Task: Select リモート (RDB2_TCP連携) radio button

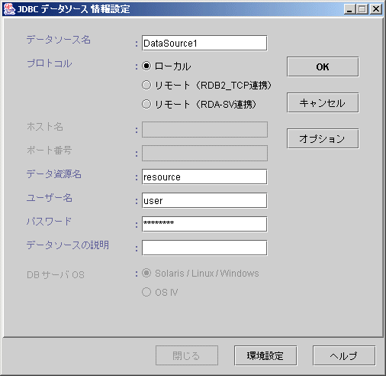Action: (x=146, y=85)
